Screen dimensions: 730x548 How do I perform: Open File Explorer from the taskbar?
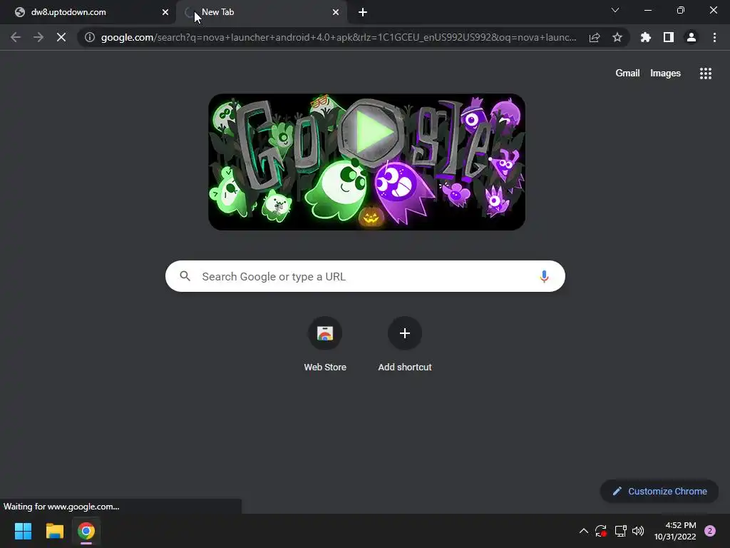click(x=54, y=531)
